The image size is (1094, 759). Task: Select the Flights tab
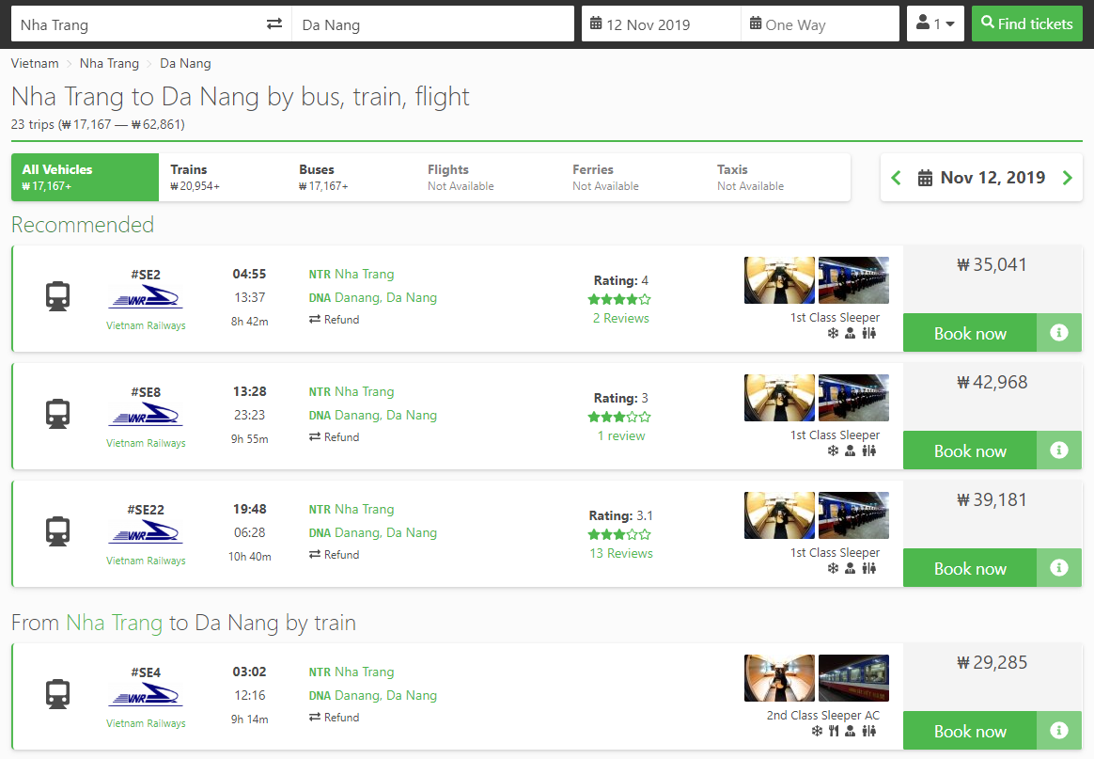coord(489,178)
